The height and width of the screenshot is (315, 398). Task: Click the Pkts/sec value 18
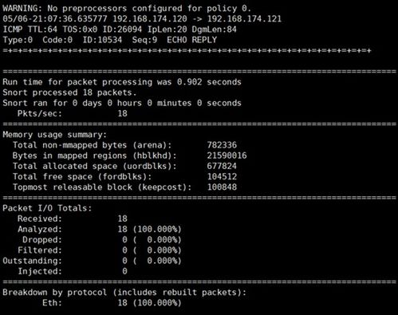tap(122, 114)
